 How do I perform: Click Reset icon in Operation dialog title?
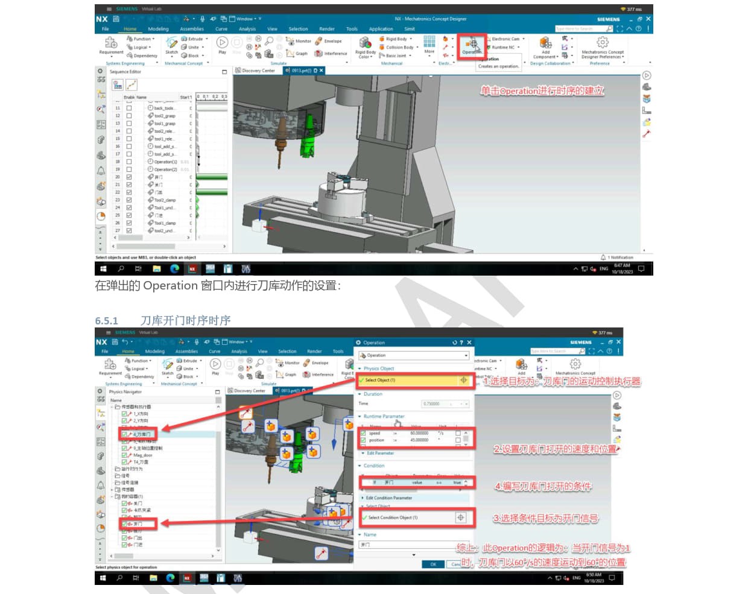click(454, 342)
